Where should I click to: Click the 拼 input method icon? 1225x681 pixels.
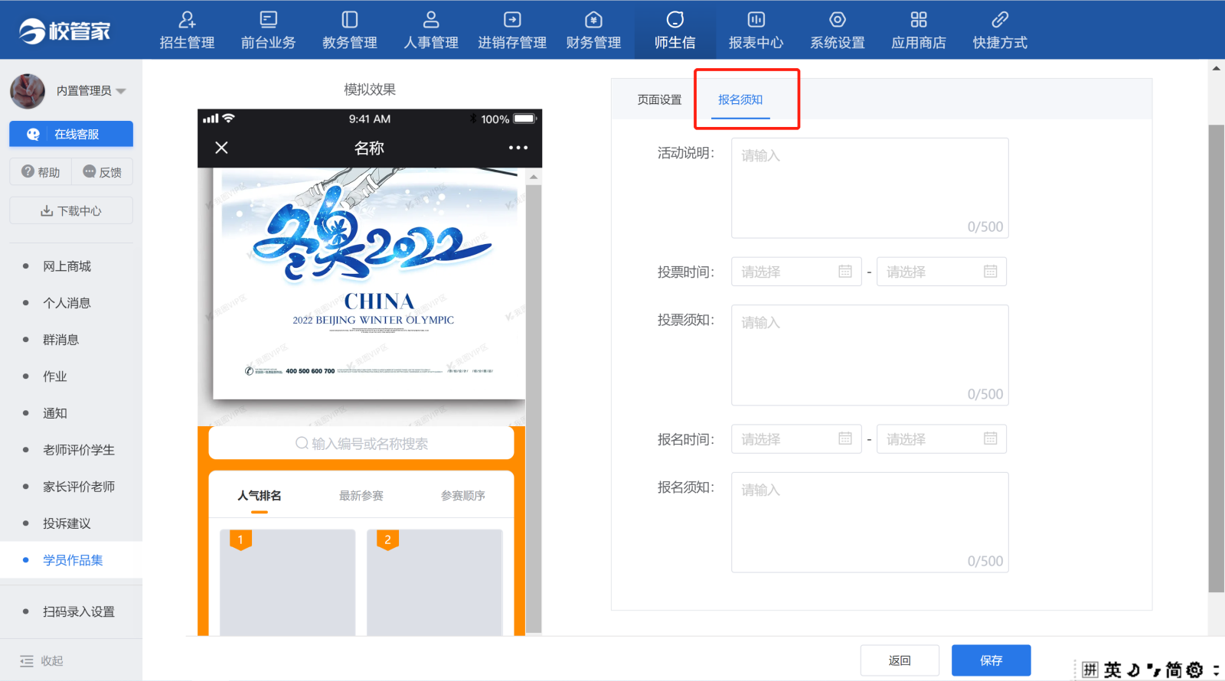1090,670
